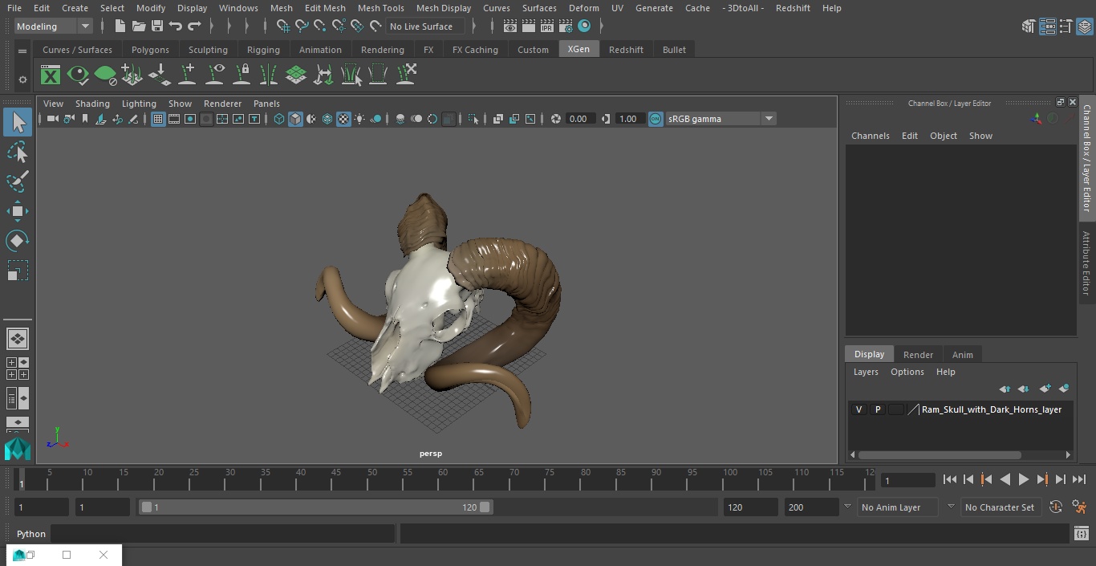Screen dimensions: 1096x566
Task: Switch to the Sculpting shelf tab
Action: pyautogui.click(x=208, y=50)
